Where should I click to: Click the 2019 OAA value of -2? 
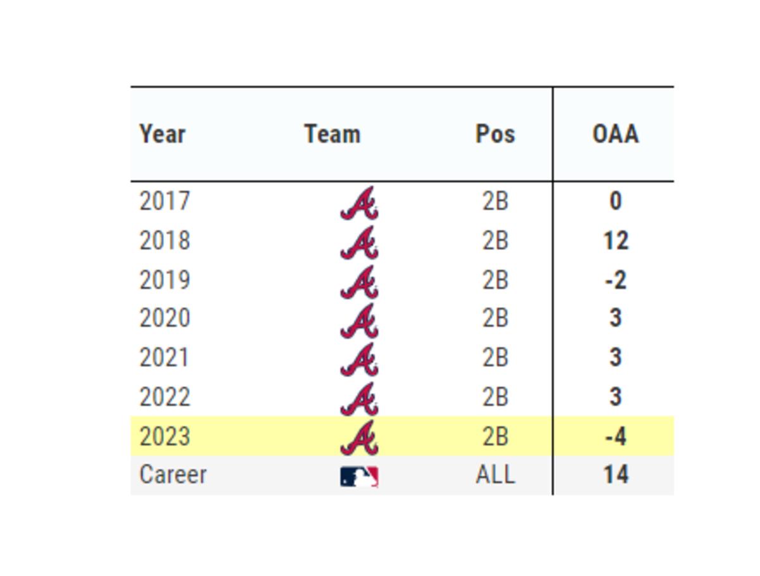[615, 280]
